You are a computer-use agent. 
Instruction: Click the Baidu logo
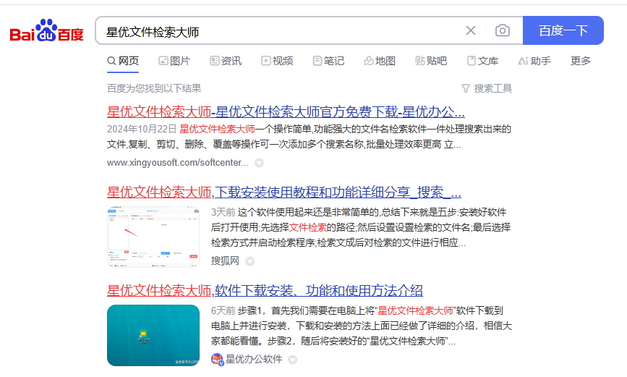pos(47,30)
